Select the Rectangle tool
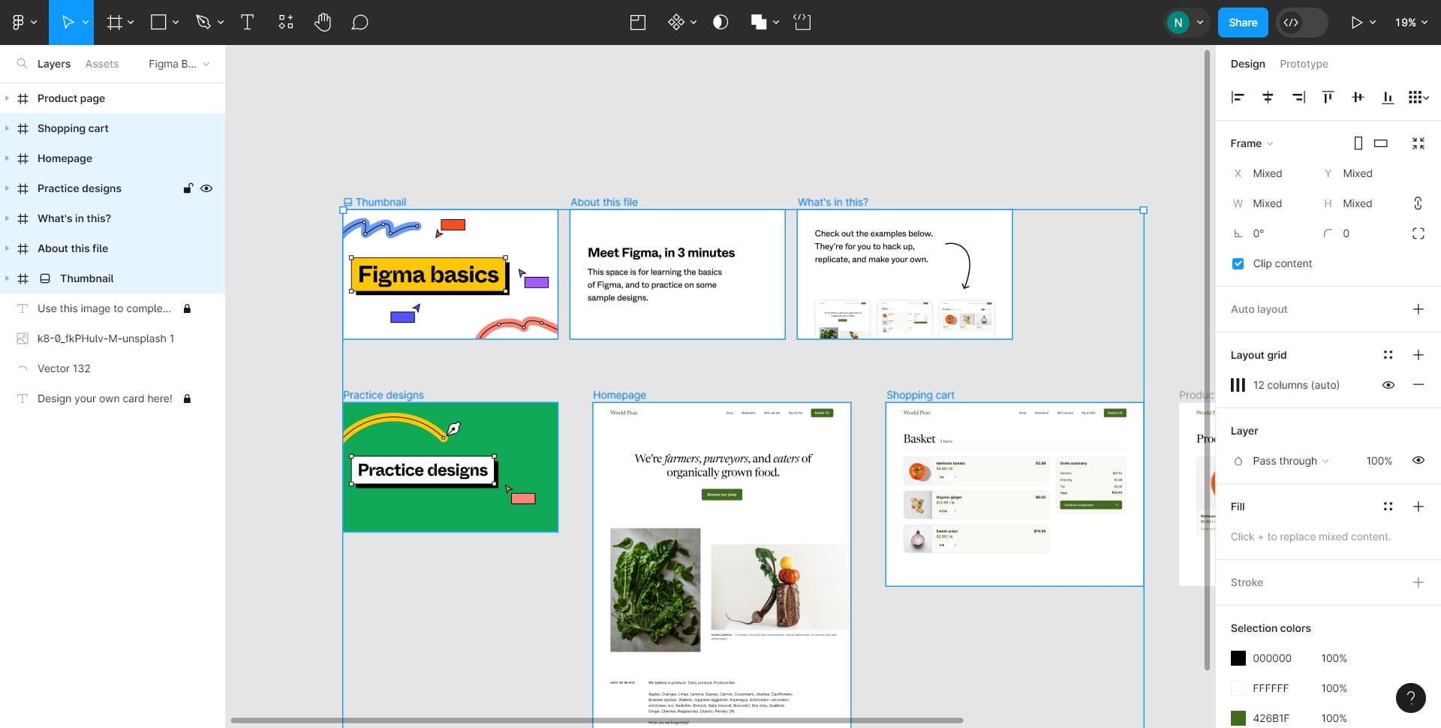The height and width of the screenshot is (728, 1441). point(158,22)
